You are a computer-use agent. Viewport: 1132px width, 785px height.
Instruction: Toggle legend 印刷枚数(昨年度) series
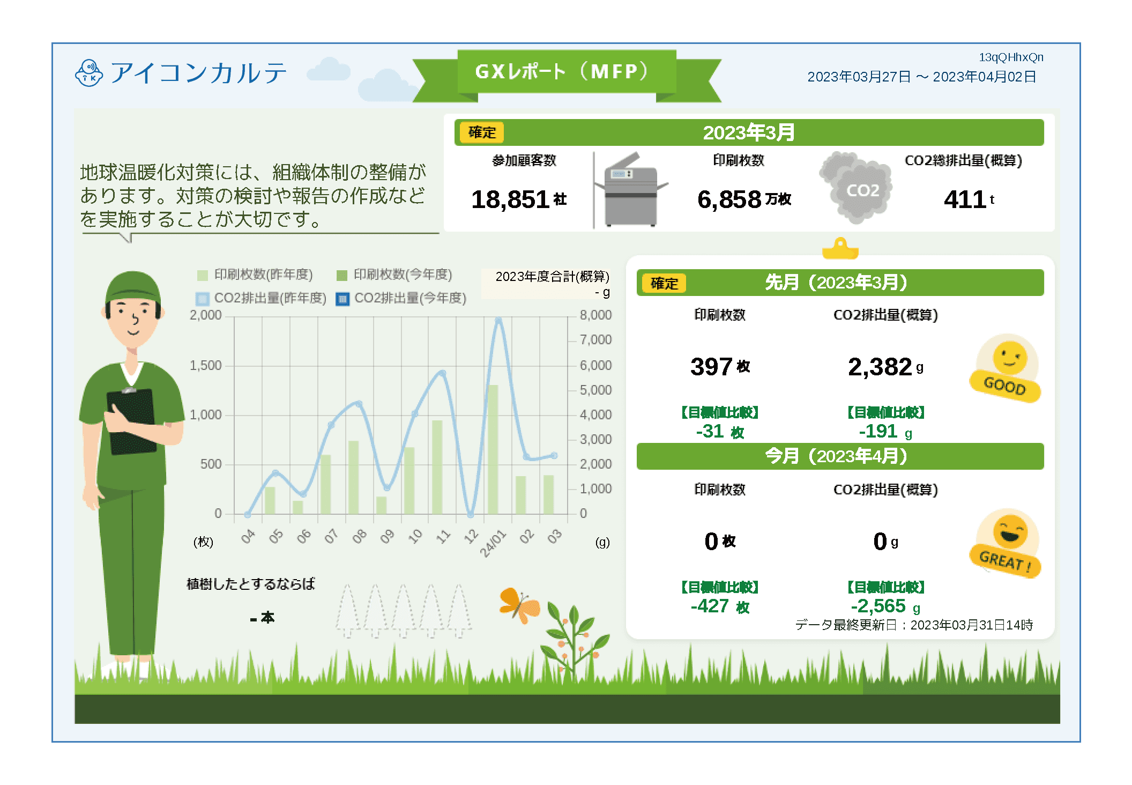[255, 275]
